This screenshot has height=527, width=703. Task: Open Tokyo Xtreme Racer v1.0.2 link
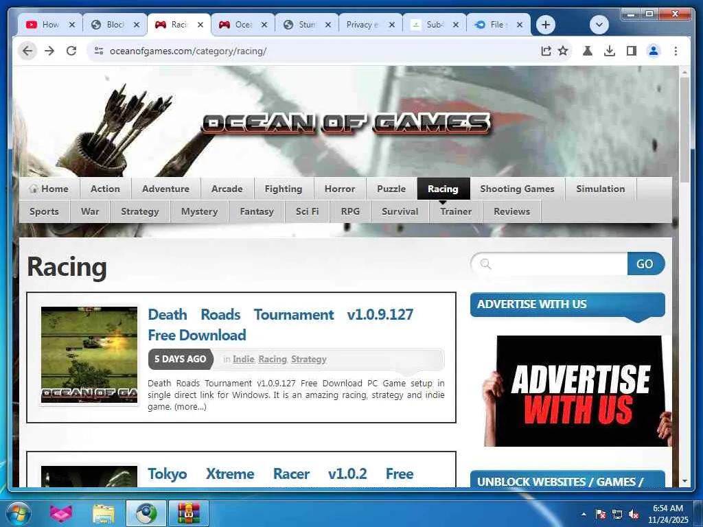click(281, 474)
